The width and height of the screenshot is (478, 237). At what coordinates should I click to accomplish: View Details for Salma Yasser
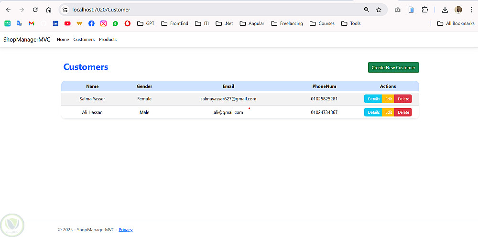(373, 99)
